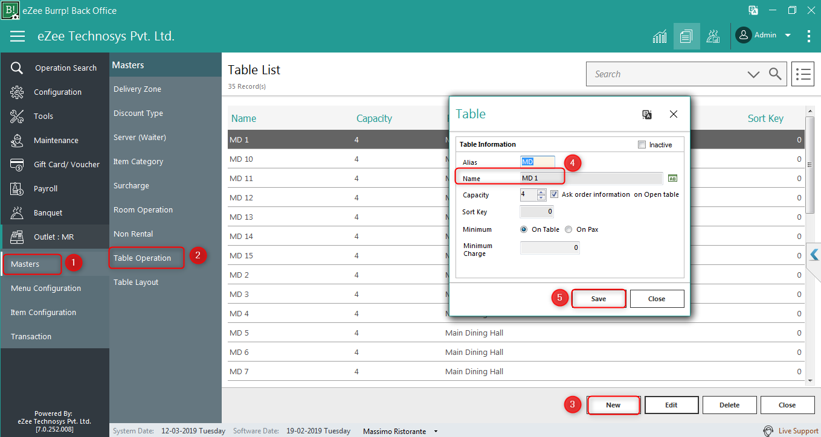This screenshot has height=437, width=821.
Task: Click the Banquet sidebar icon
Action: (17, 212)
